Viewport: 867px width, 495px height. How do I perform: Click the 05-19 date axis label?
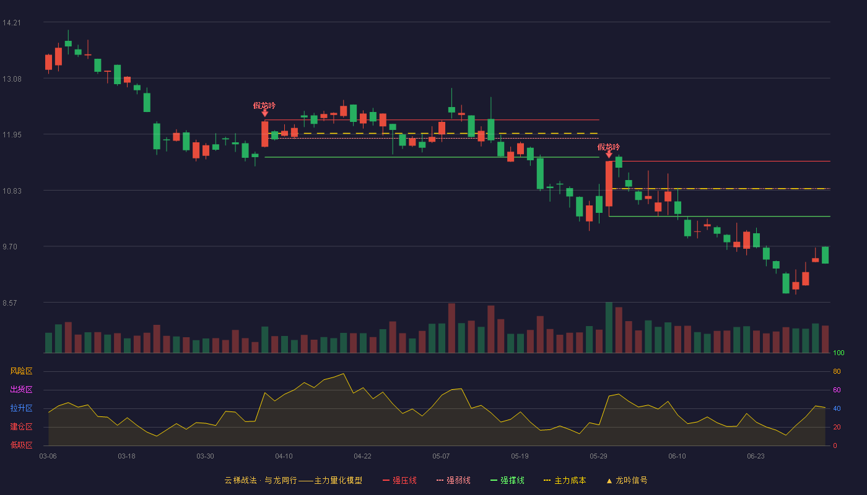[520, 456]
